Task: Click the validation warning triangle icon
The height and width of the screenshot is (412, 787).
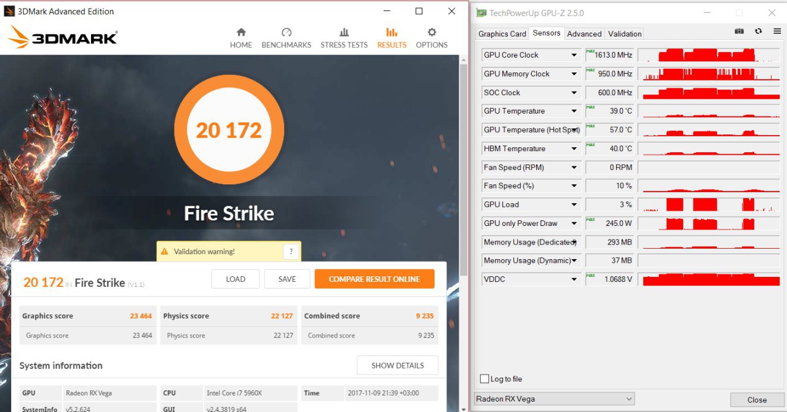Action: click(x=165, y=251)
